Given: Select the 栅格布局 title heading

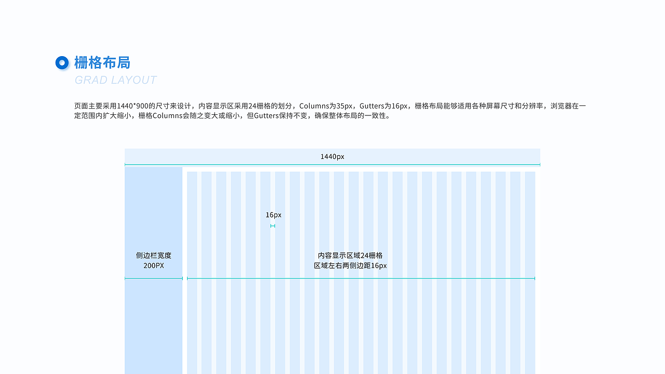Looking at the screenshot, I should tap(103, 62).
